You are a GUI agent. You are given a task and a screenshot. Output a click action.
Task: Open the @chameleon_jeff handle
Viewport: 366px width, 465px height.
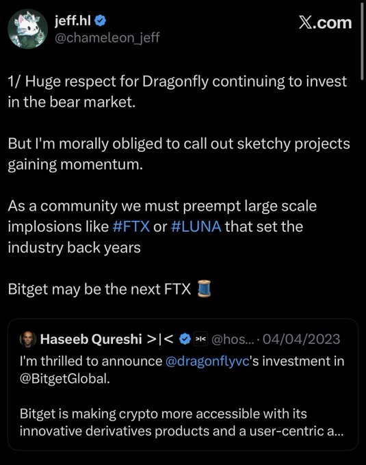click(107, 38)
